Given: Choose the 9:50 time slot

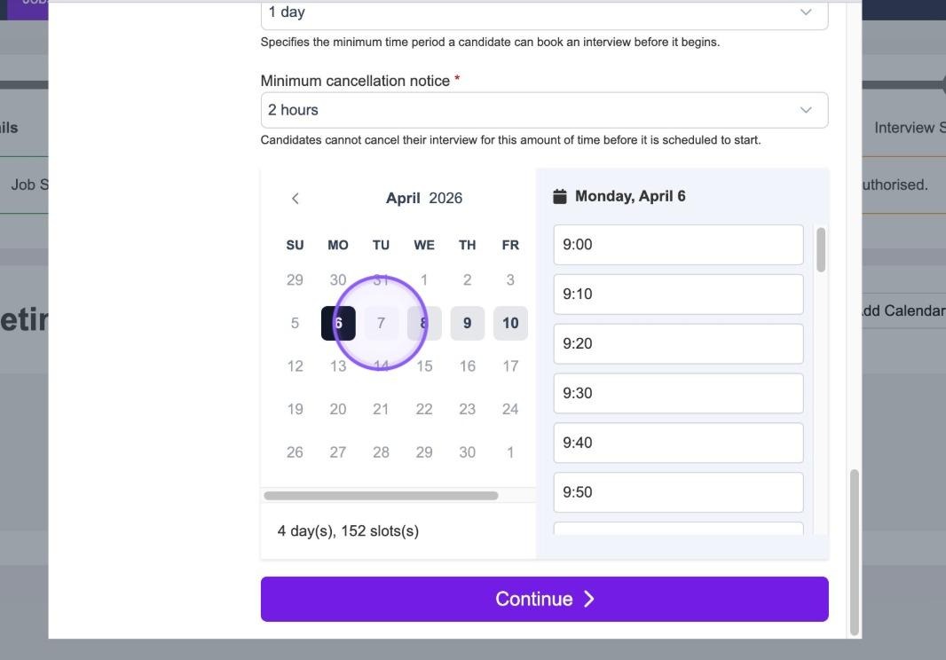Looking at the screenshot, I should coord(678,492).
